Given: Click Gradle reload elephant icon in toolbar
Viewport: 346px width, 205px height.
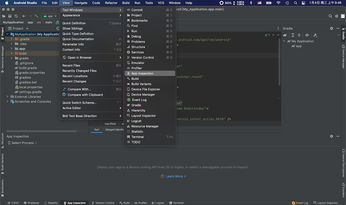Looking at the screenshot, I should (x=285, y=35).
